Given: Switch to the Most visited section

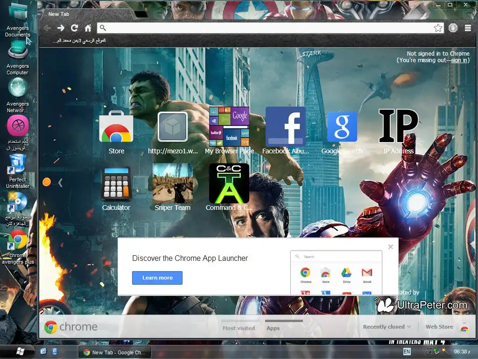Looking at the screenshot, I should tap(239, 328).
